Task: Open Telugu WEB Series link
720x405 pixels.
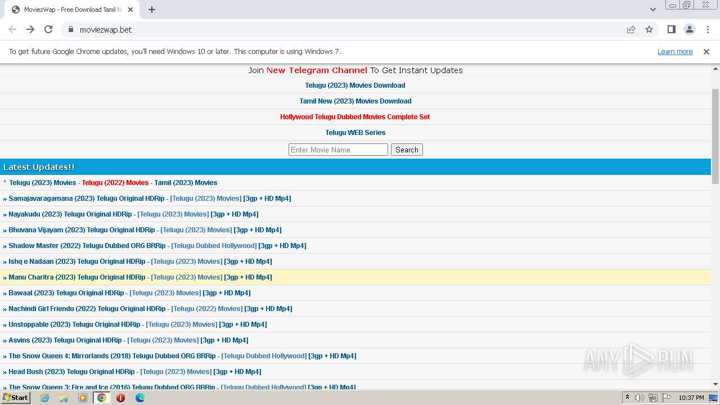Action: (355, 133)
